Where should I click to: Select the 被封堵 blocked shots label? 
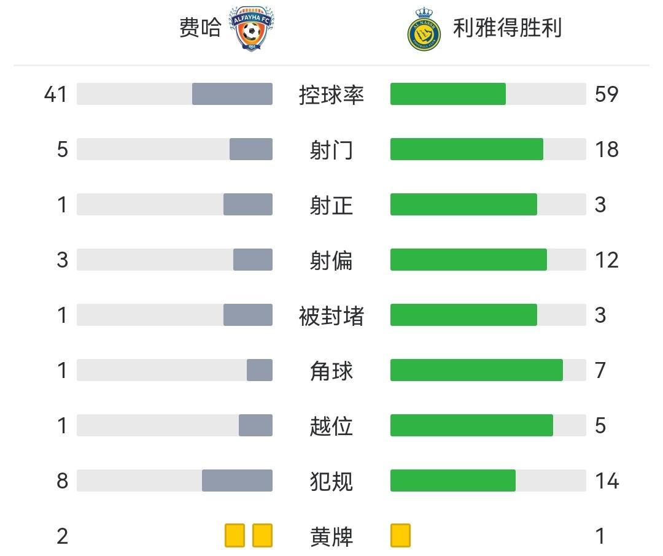331,315
